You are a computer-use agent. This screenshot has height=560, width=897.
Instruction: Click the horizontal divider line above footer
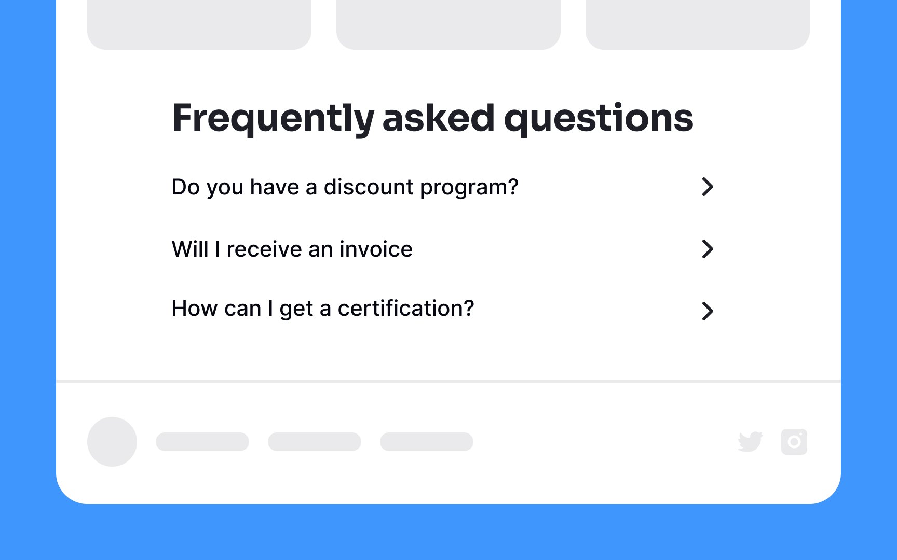tap(448, 381)
